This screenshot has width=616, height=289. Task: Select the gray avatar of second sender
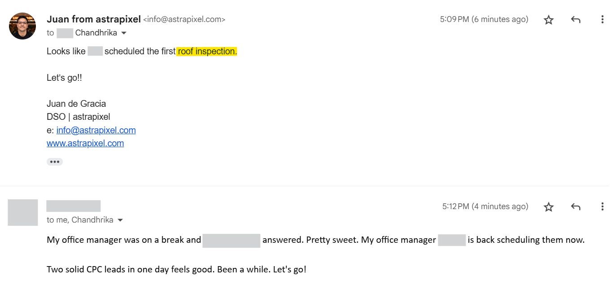(x=23, y=213)
